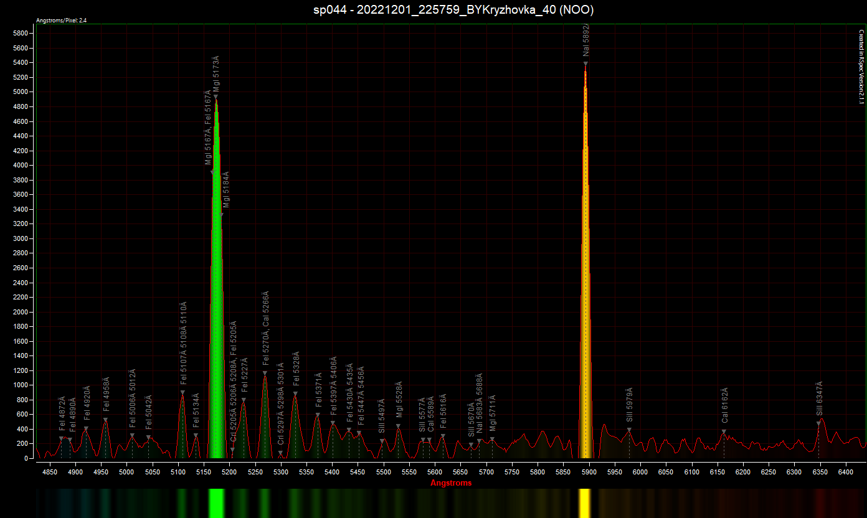Select the FeI 5430Å 5435Å label
The width and height of the screenshot is (867, 518).
coord(349,393)
